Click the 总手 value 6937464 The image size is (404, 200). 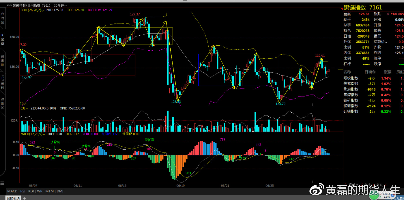click(363, 25)
